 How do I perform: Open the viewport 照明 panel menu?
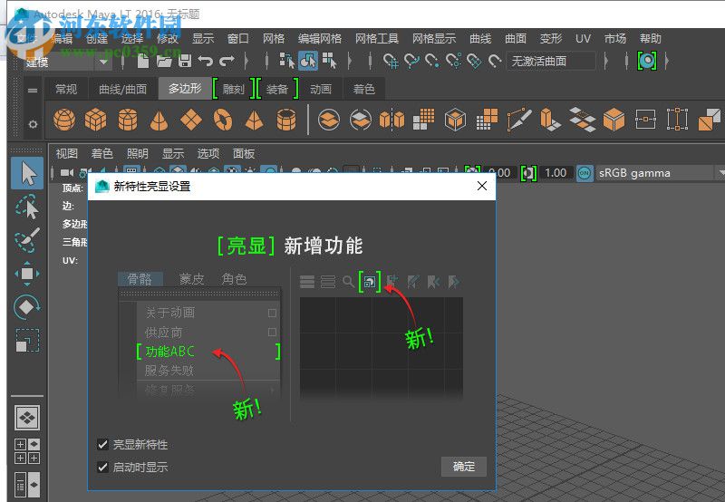tap(138, 153)
